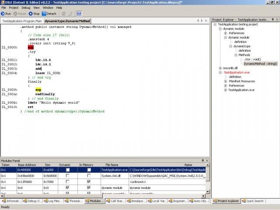
Task: Open the Project menu
Action: [14, 7]
